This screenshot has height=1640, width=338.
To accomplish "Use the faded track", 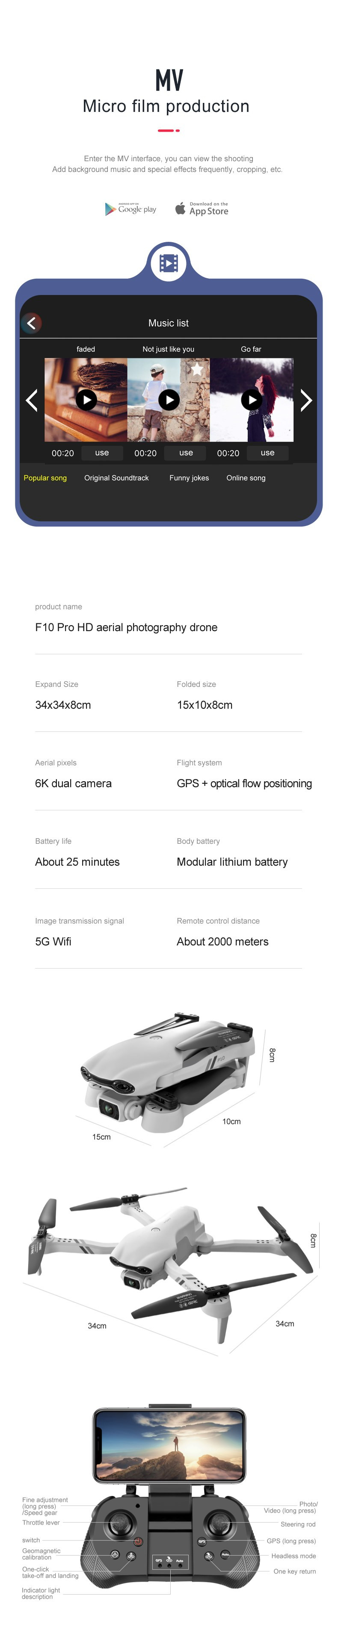I will click(x=102, y=453).
